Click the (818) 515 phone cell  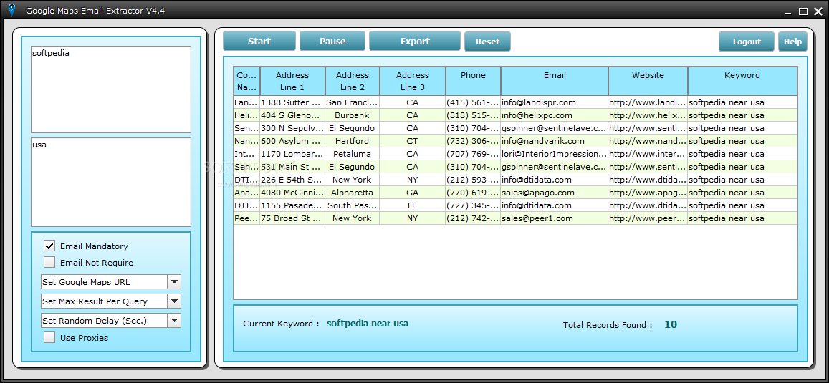point(473,115)
